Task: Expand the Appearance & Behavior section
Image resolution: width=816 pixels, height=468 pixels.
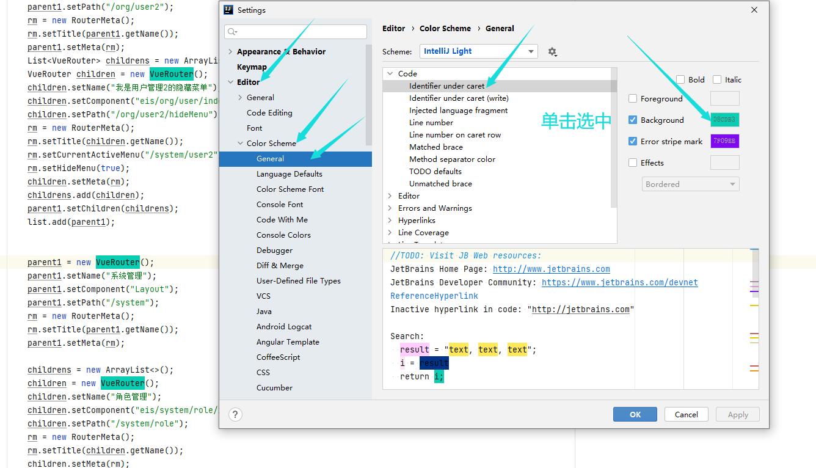Action: tap(230, 51)
